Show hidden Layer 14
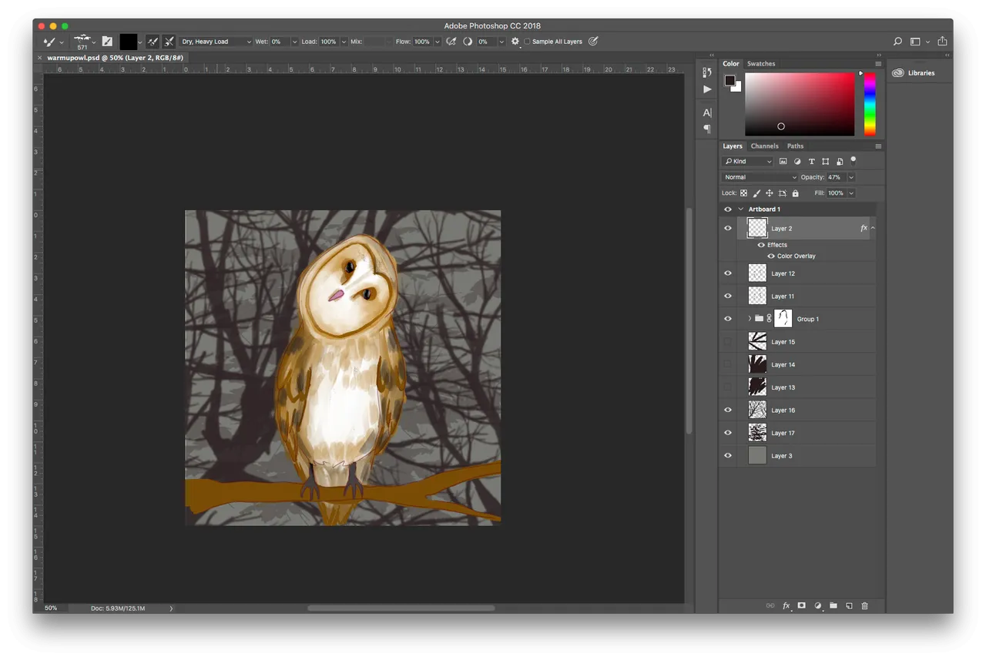 728,364
